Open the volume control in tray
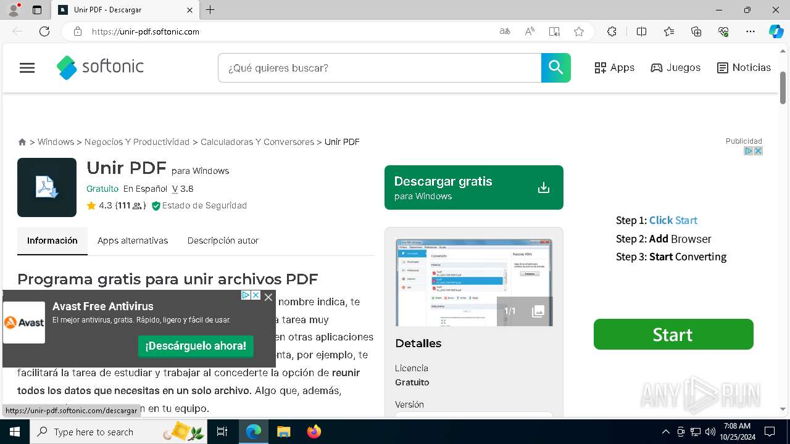This screenshot has width=790, height=444. click(x=710, y=432)
